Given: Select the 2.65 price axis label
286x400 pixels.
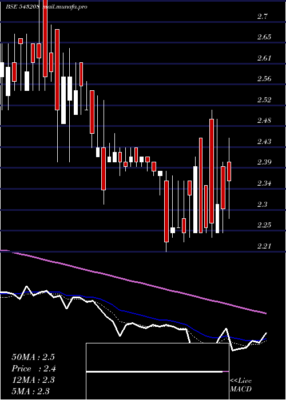Looking at the screenshot, I should click(x=264, y=37).
